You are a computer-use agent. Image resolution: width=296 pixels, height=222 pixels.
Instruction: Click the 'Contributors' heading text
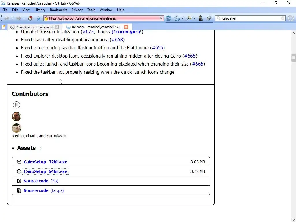tap(30, 94)
